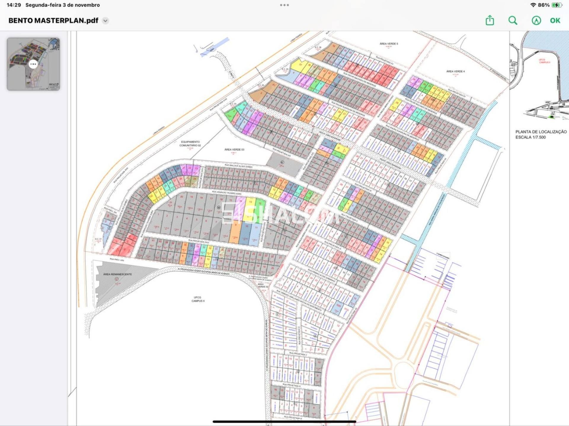This screenshot has height=426, width=569.
Task: Click the EQUIPAMENTO COMUNITÁRIO 02 label
Action: (190, 144)
